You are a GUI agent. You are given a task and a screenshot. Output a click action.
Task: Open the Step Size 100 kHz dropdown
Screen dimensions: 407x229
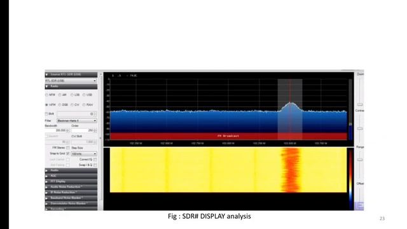(x=84, y=154)
